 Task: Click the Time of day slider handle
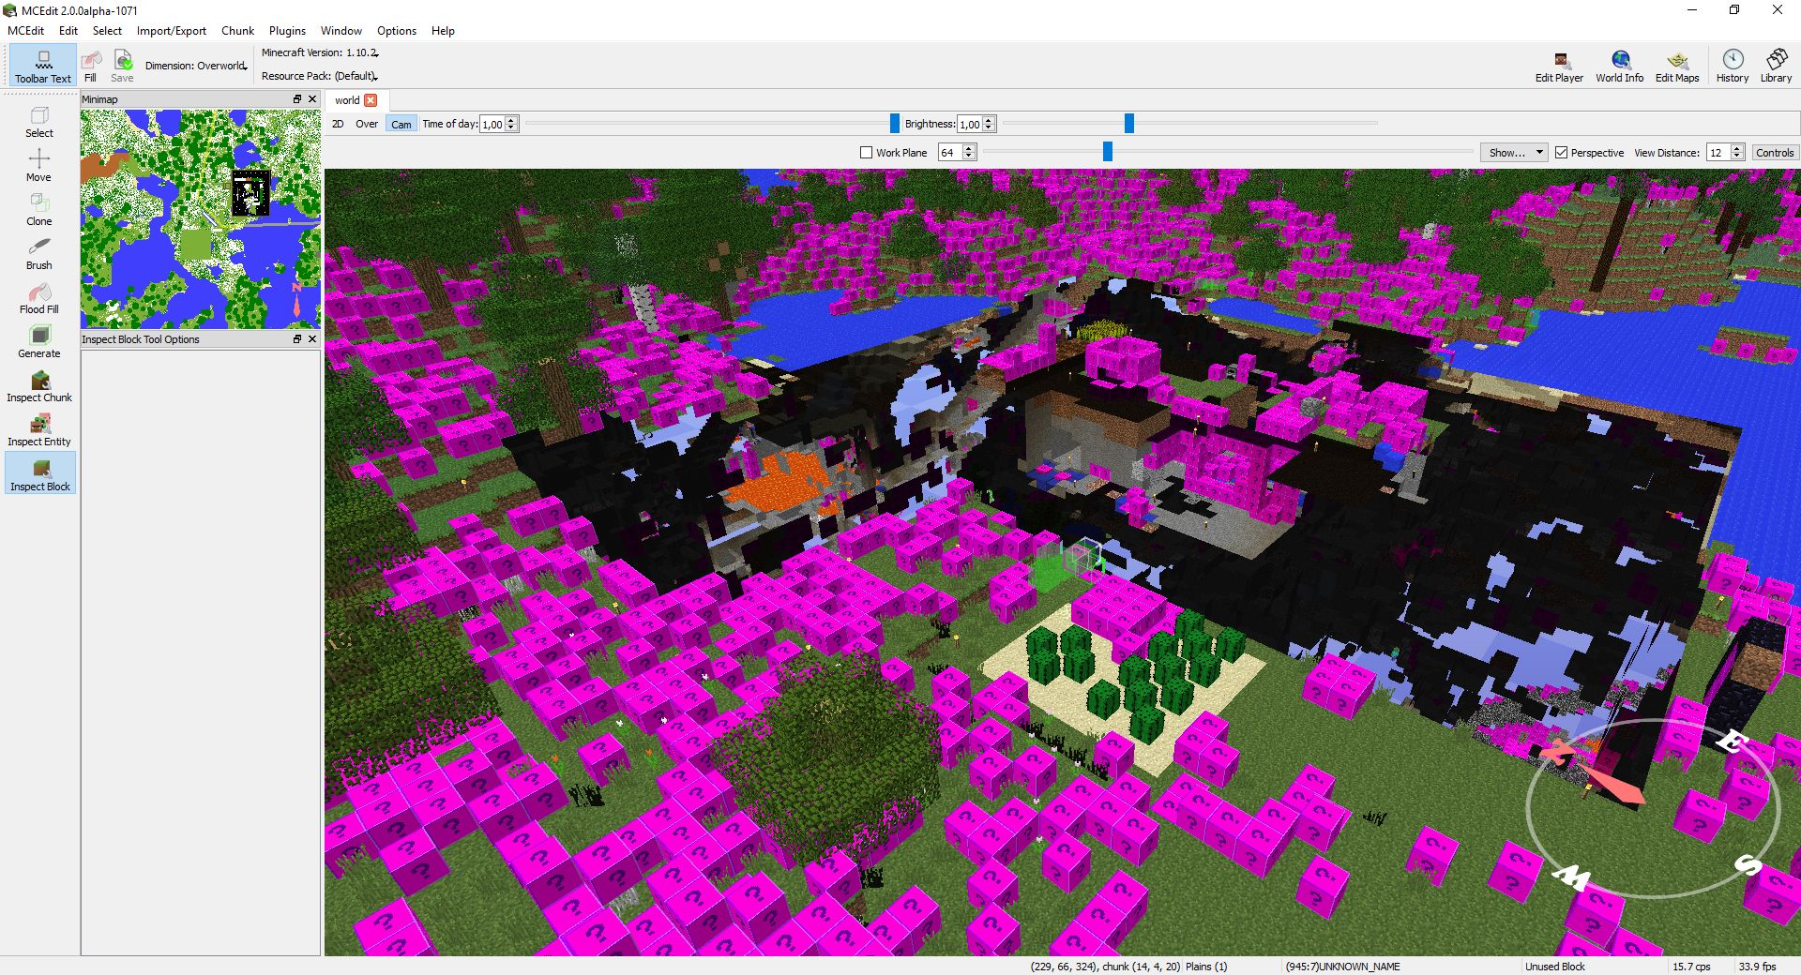(895, 124)
